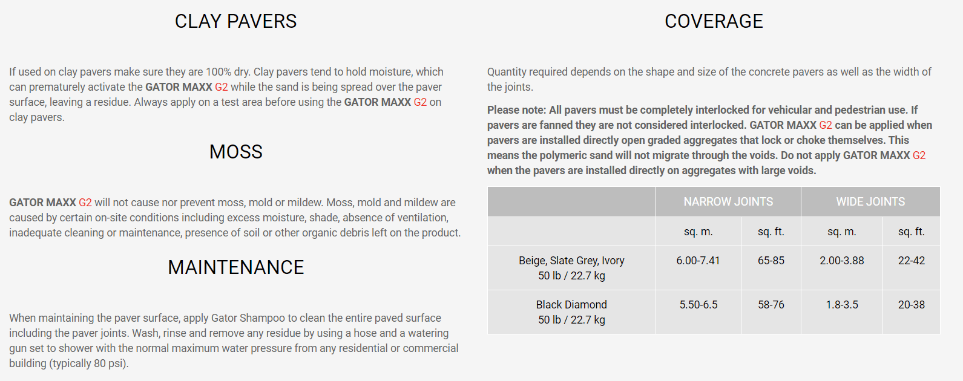This screenshot has height=381, width=963.
Task: Select the NARROW JOINTS column header
Action: (x=728, y=202)
